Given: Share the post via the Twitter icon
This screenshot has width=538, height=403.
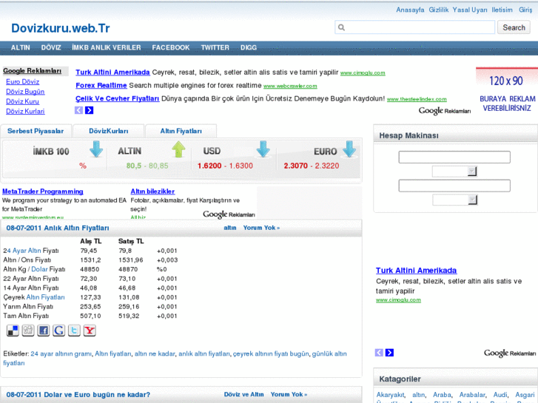Looking at the screenshot, I should click(74, 331).
